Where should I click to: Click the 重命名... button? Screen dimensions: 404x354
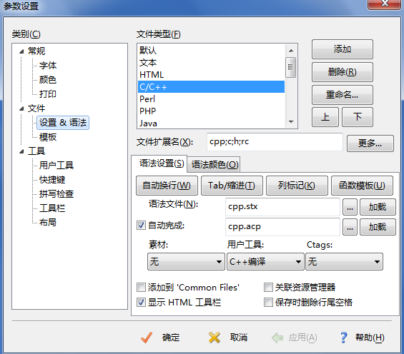coord(343,95)
